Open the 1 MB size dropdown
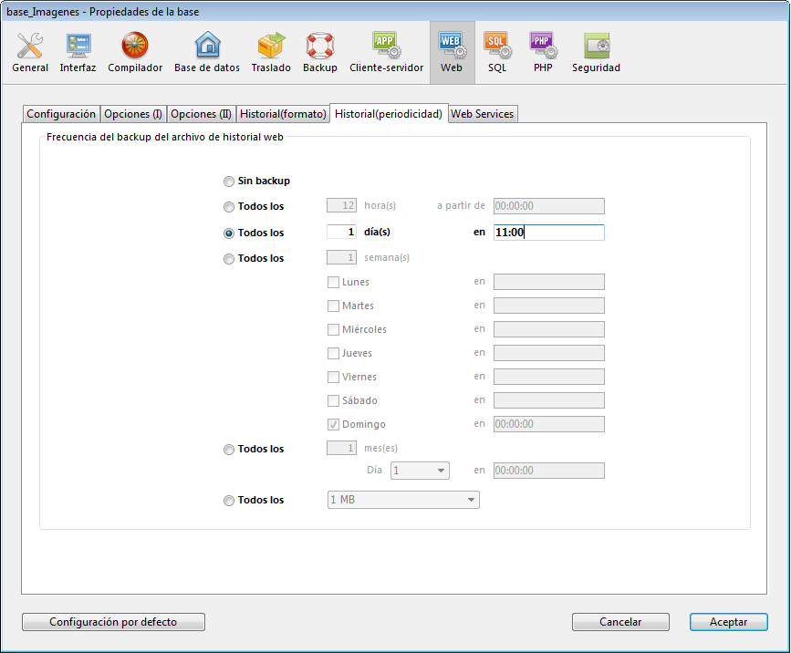The image size is (791, 653). click(x=403, y=500)
